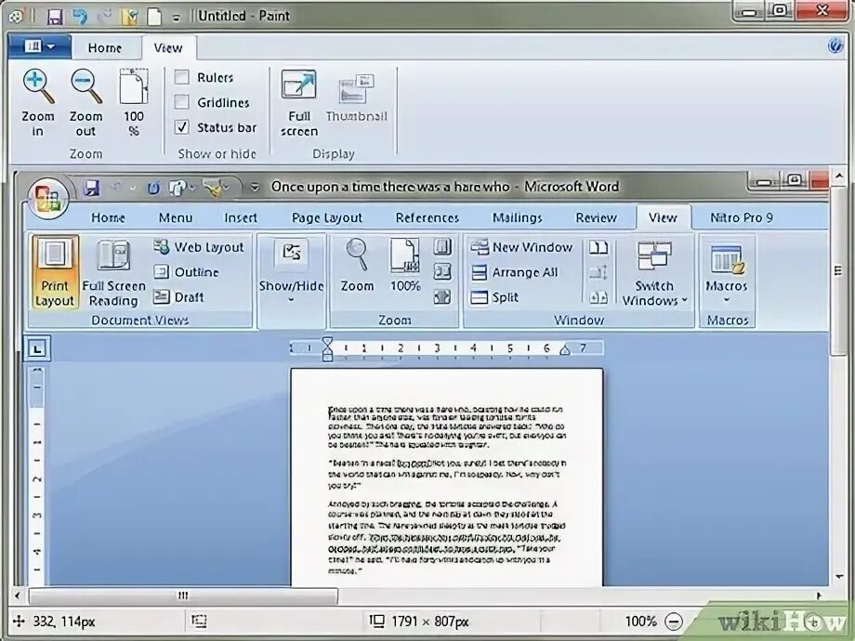Click the Synchronous Scrolling icon
This screenshot has height=641, width=855.
[x=598, y=272]
